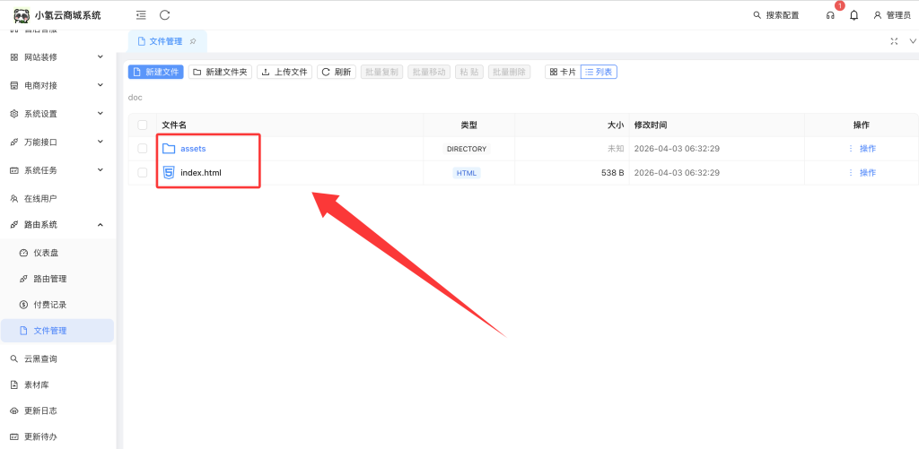This screenshot has height=449, width=919.
Task: Open 路由管理 in sidebar
Action: tap(49, 279)
